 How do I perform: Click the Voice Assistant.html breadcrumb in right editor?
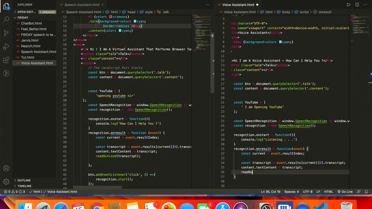click(x=239, y=12)
